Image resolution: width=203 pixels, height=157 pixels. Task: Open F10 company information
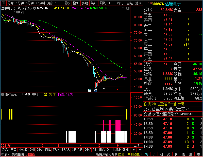tap(112, 3)
